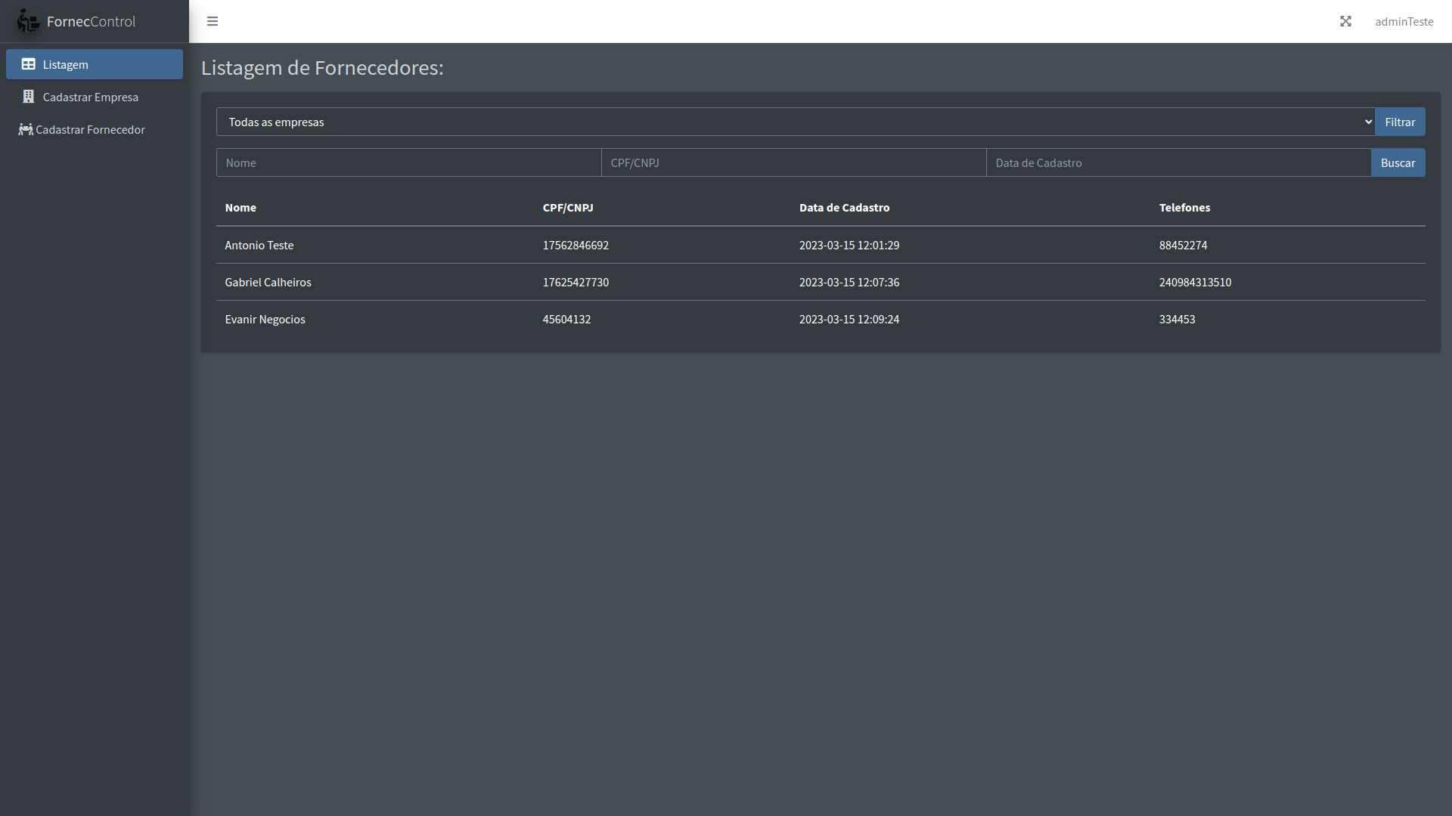
Task: Open Cadastrar Empresa page
Action: click(95, 97)
